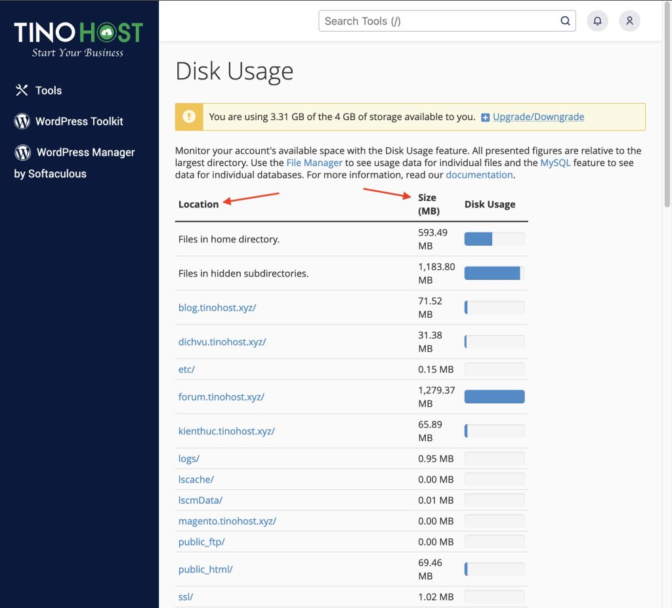672x608 pixels.
Task: Click the 65.89 MB size value
Action: tap(430, 431)
